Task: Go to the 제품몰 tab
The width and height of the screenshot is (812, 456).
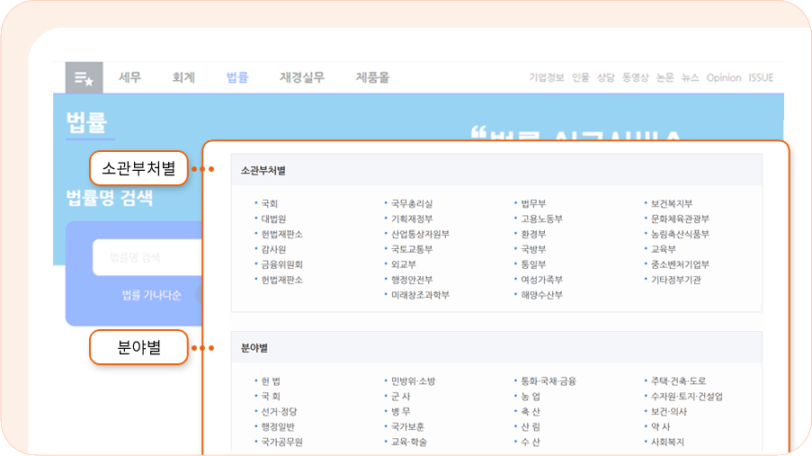Action: pyautogui.click(x=372, y=78)
